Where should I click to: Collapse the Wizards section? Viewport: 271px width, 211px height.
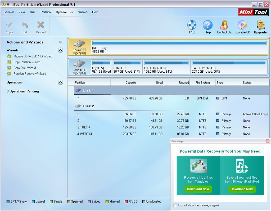[60, 50]
